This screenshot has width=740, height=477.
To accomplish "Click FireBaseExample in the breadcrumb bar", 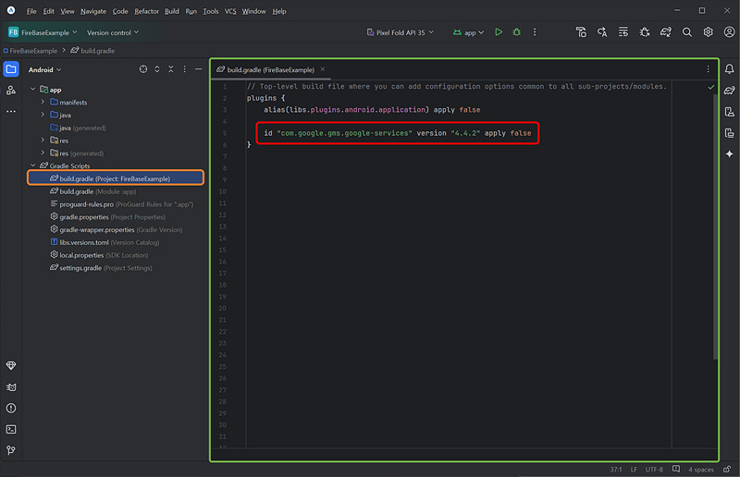I will coord(31,51).
